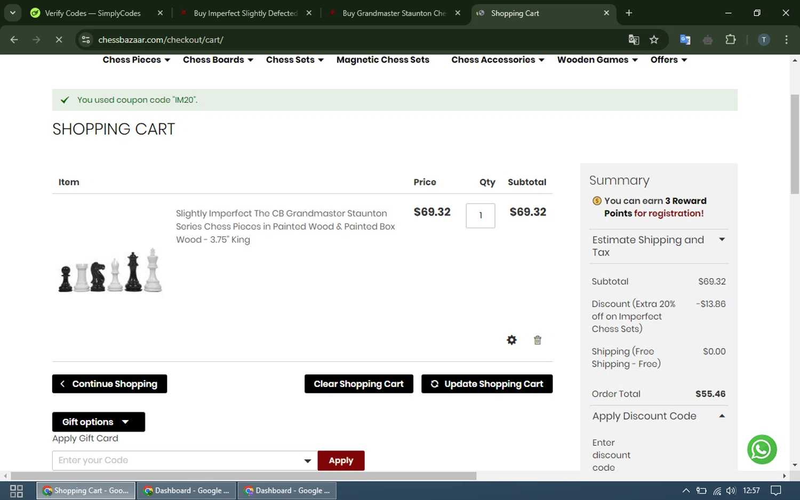Click the vertical page scrollbar
Screen dimensions: 800x500
(x=795, y=144)
